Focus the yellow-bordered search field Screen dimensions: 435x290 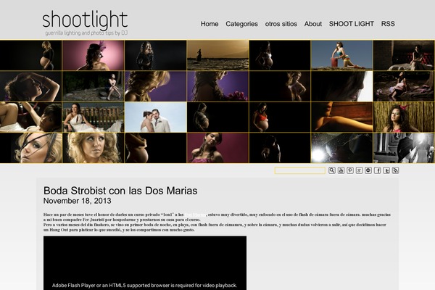[300, 170]
